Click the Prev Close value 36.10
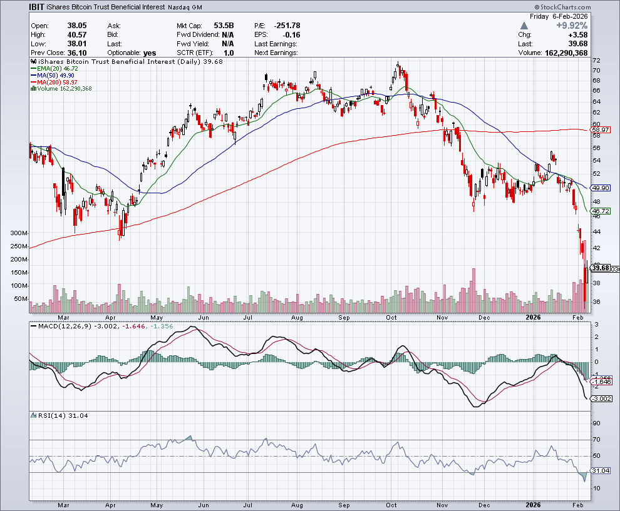Viewport: 620px width, 511px height. 76,53
